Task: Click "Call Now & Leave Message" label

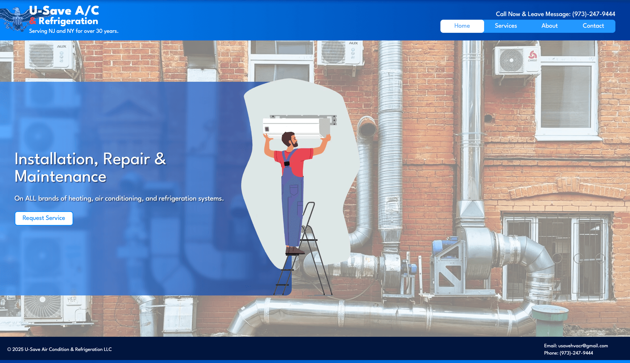Action: pos(533,14)
